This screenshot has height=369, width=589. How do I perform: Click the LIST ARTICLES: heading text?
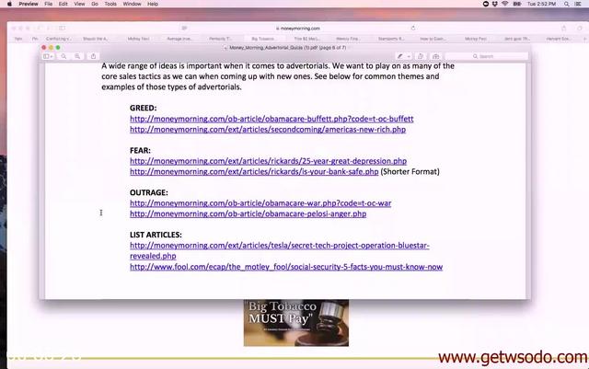point(156,235)
